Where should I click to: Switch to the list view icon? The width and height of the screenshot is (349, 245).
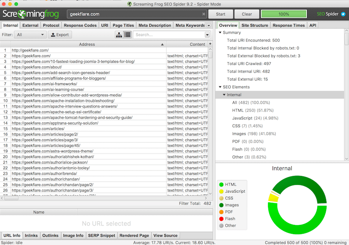point(128,35)
